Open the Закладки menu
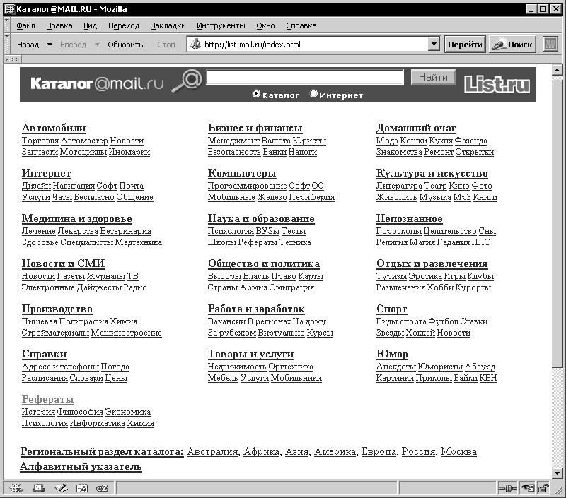 (168, 25)
